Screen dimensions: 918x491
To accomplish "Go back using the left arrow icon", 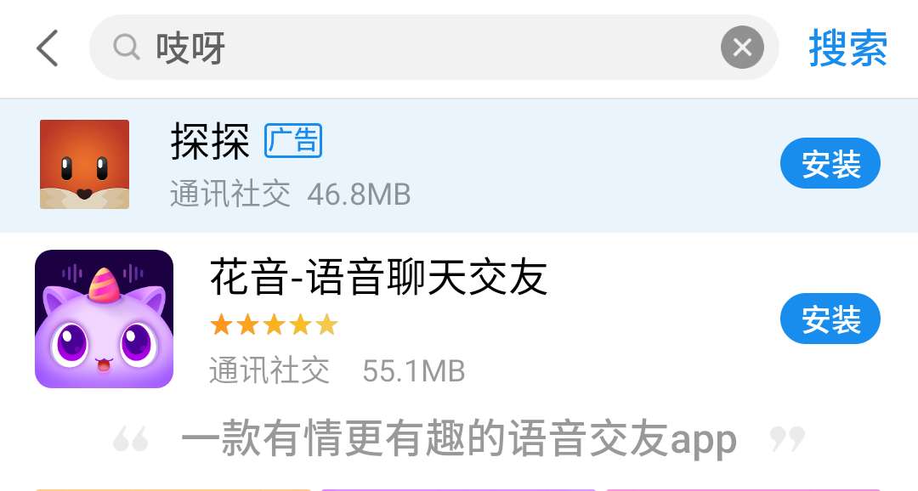I will (48, 48).
